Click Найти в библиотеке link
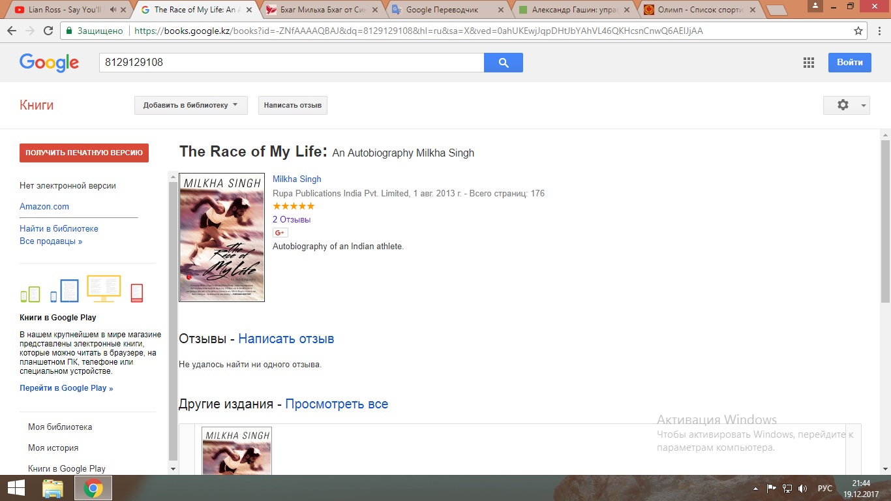The width and height of the screenshot is (891, 501). pos(59,228)
